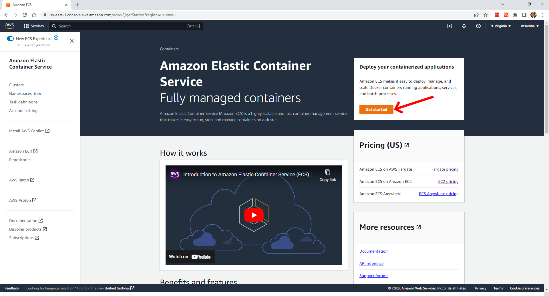This screenshot has width=549, height=296.
Task: Open the ntsamba account dropdown
Action: click(x=530, y=26)
